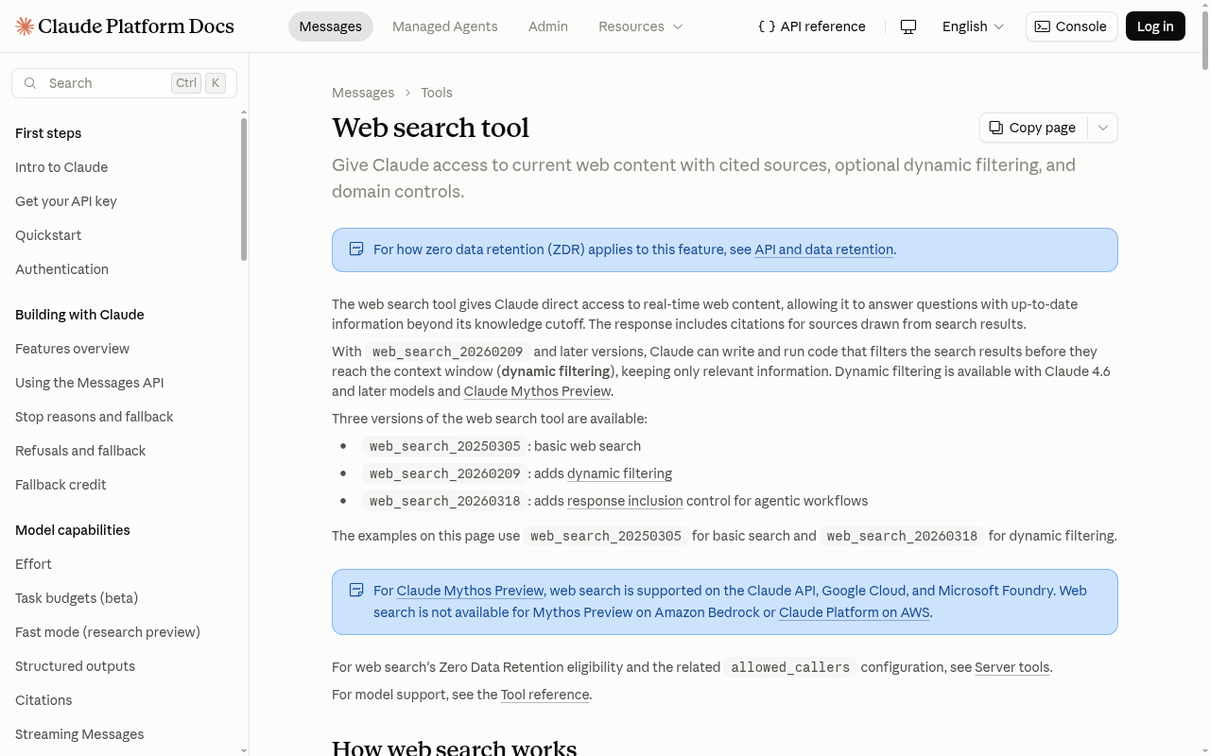Open Claude Mythos Preview link in blue callout
This screenshot has width=1210, height=756.
[470, 591]
